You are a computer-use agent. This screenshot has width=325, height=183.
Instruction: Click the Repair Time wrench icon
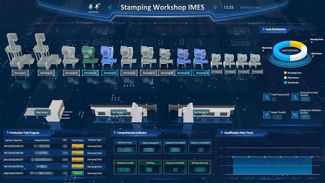(x=267, y=114)
